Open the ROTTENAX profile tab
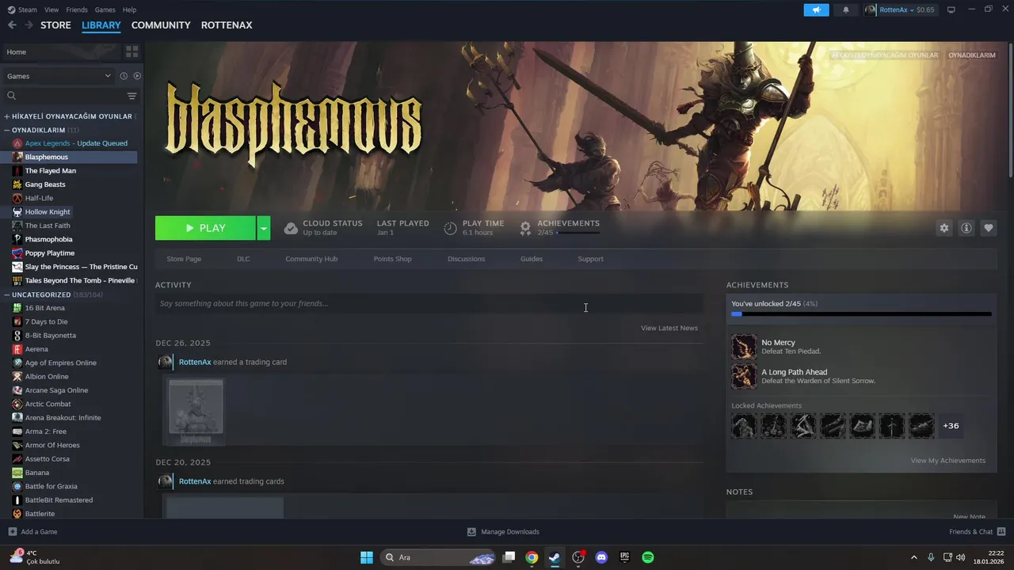This screenshot has width=1014, height=570. pos(227,25)
